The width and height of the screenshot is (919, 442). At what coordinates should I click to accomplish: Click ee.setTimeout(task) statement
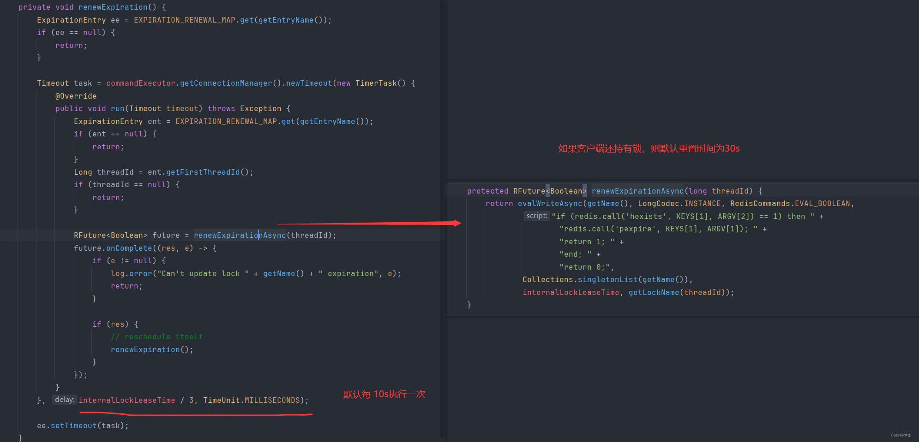pyautogui.click(x=83, y=426)
